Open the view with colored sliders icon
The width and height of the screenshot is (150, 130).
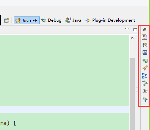click(x=145, y=45)
